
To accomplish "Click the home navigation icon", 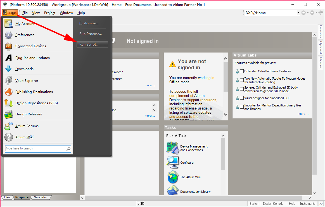I will [321, 13].
